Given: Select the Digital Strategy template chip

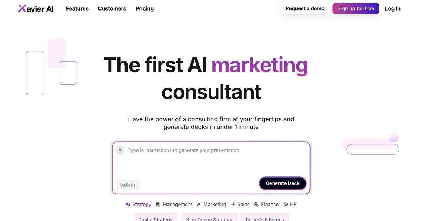Looking at the screenshot, I should pos(155,218).
